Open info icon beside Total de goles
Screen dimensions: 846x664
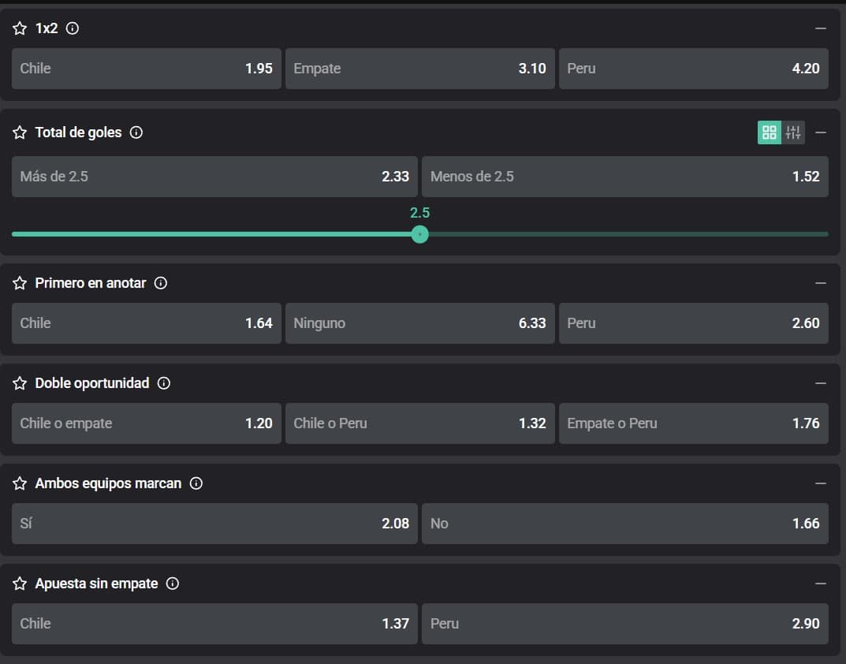click(x=136, y=132)
